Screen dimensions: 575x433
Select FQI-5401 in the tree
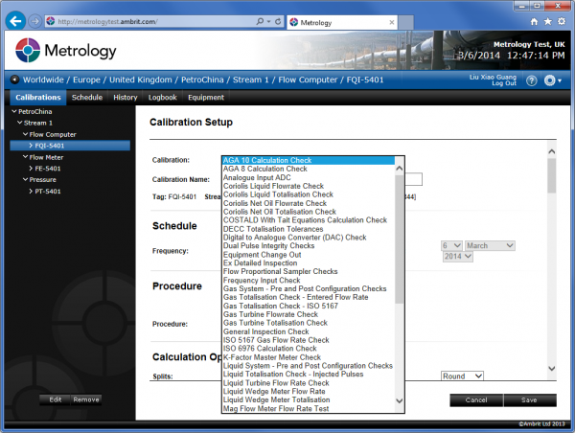tap(70, 146)
